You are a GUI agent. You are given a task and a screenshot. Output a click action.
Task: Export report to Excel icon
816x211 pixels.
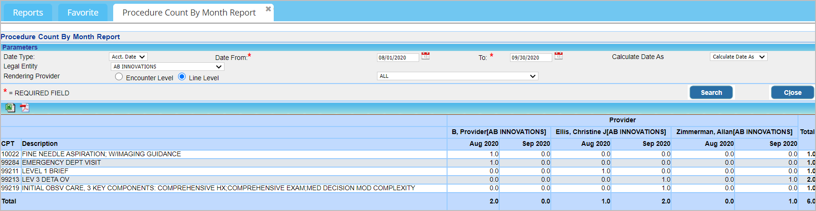10,108
